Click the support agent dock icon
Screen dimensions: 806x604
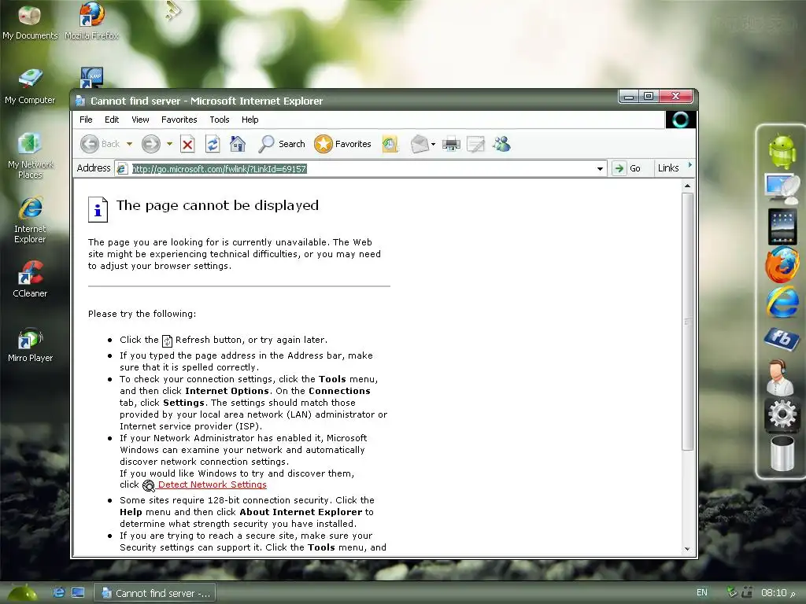click(780, 377)
